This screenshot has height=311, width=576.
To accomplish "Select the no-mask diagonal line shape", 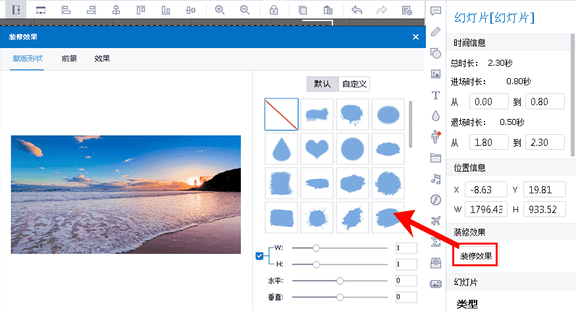I will tap(281, 114).
